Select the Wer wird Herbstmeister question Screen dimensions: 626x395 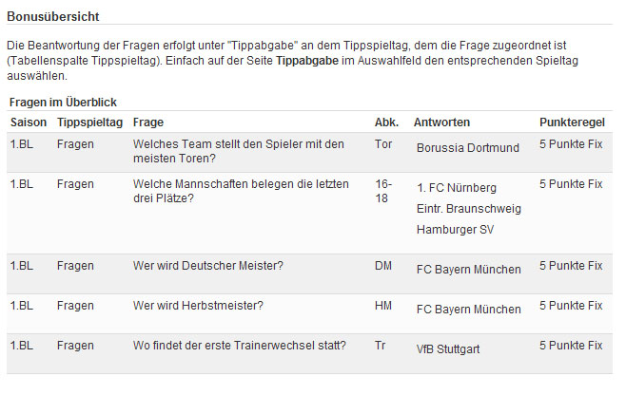pyautogui.click(x=198, y=306)
